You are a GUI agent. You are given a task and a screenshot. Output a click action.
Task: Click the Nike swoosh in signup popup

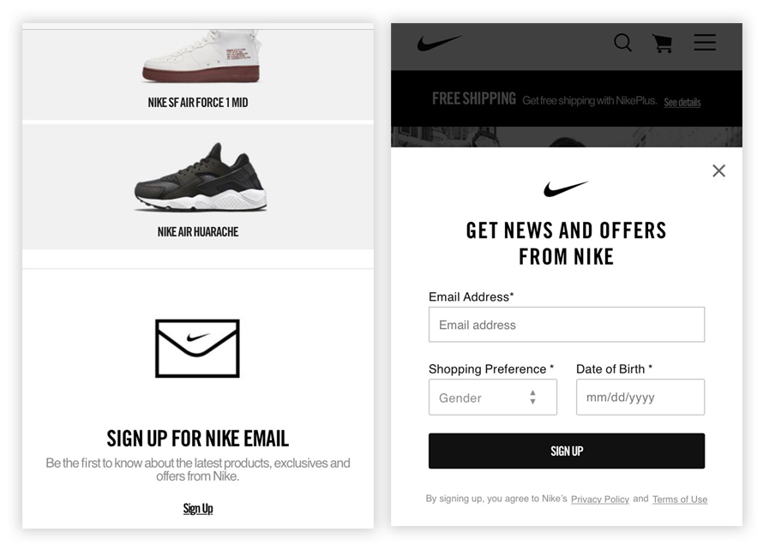coord(566,188)
